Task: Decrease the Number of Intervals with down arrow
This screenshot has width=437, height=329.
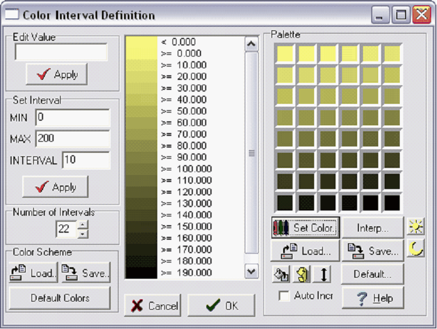Action: [83, 233]
